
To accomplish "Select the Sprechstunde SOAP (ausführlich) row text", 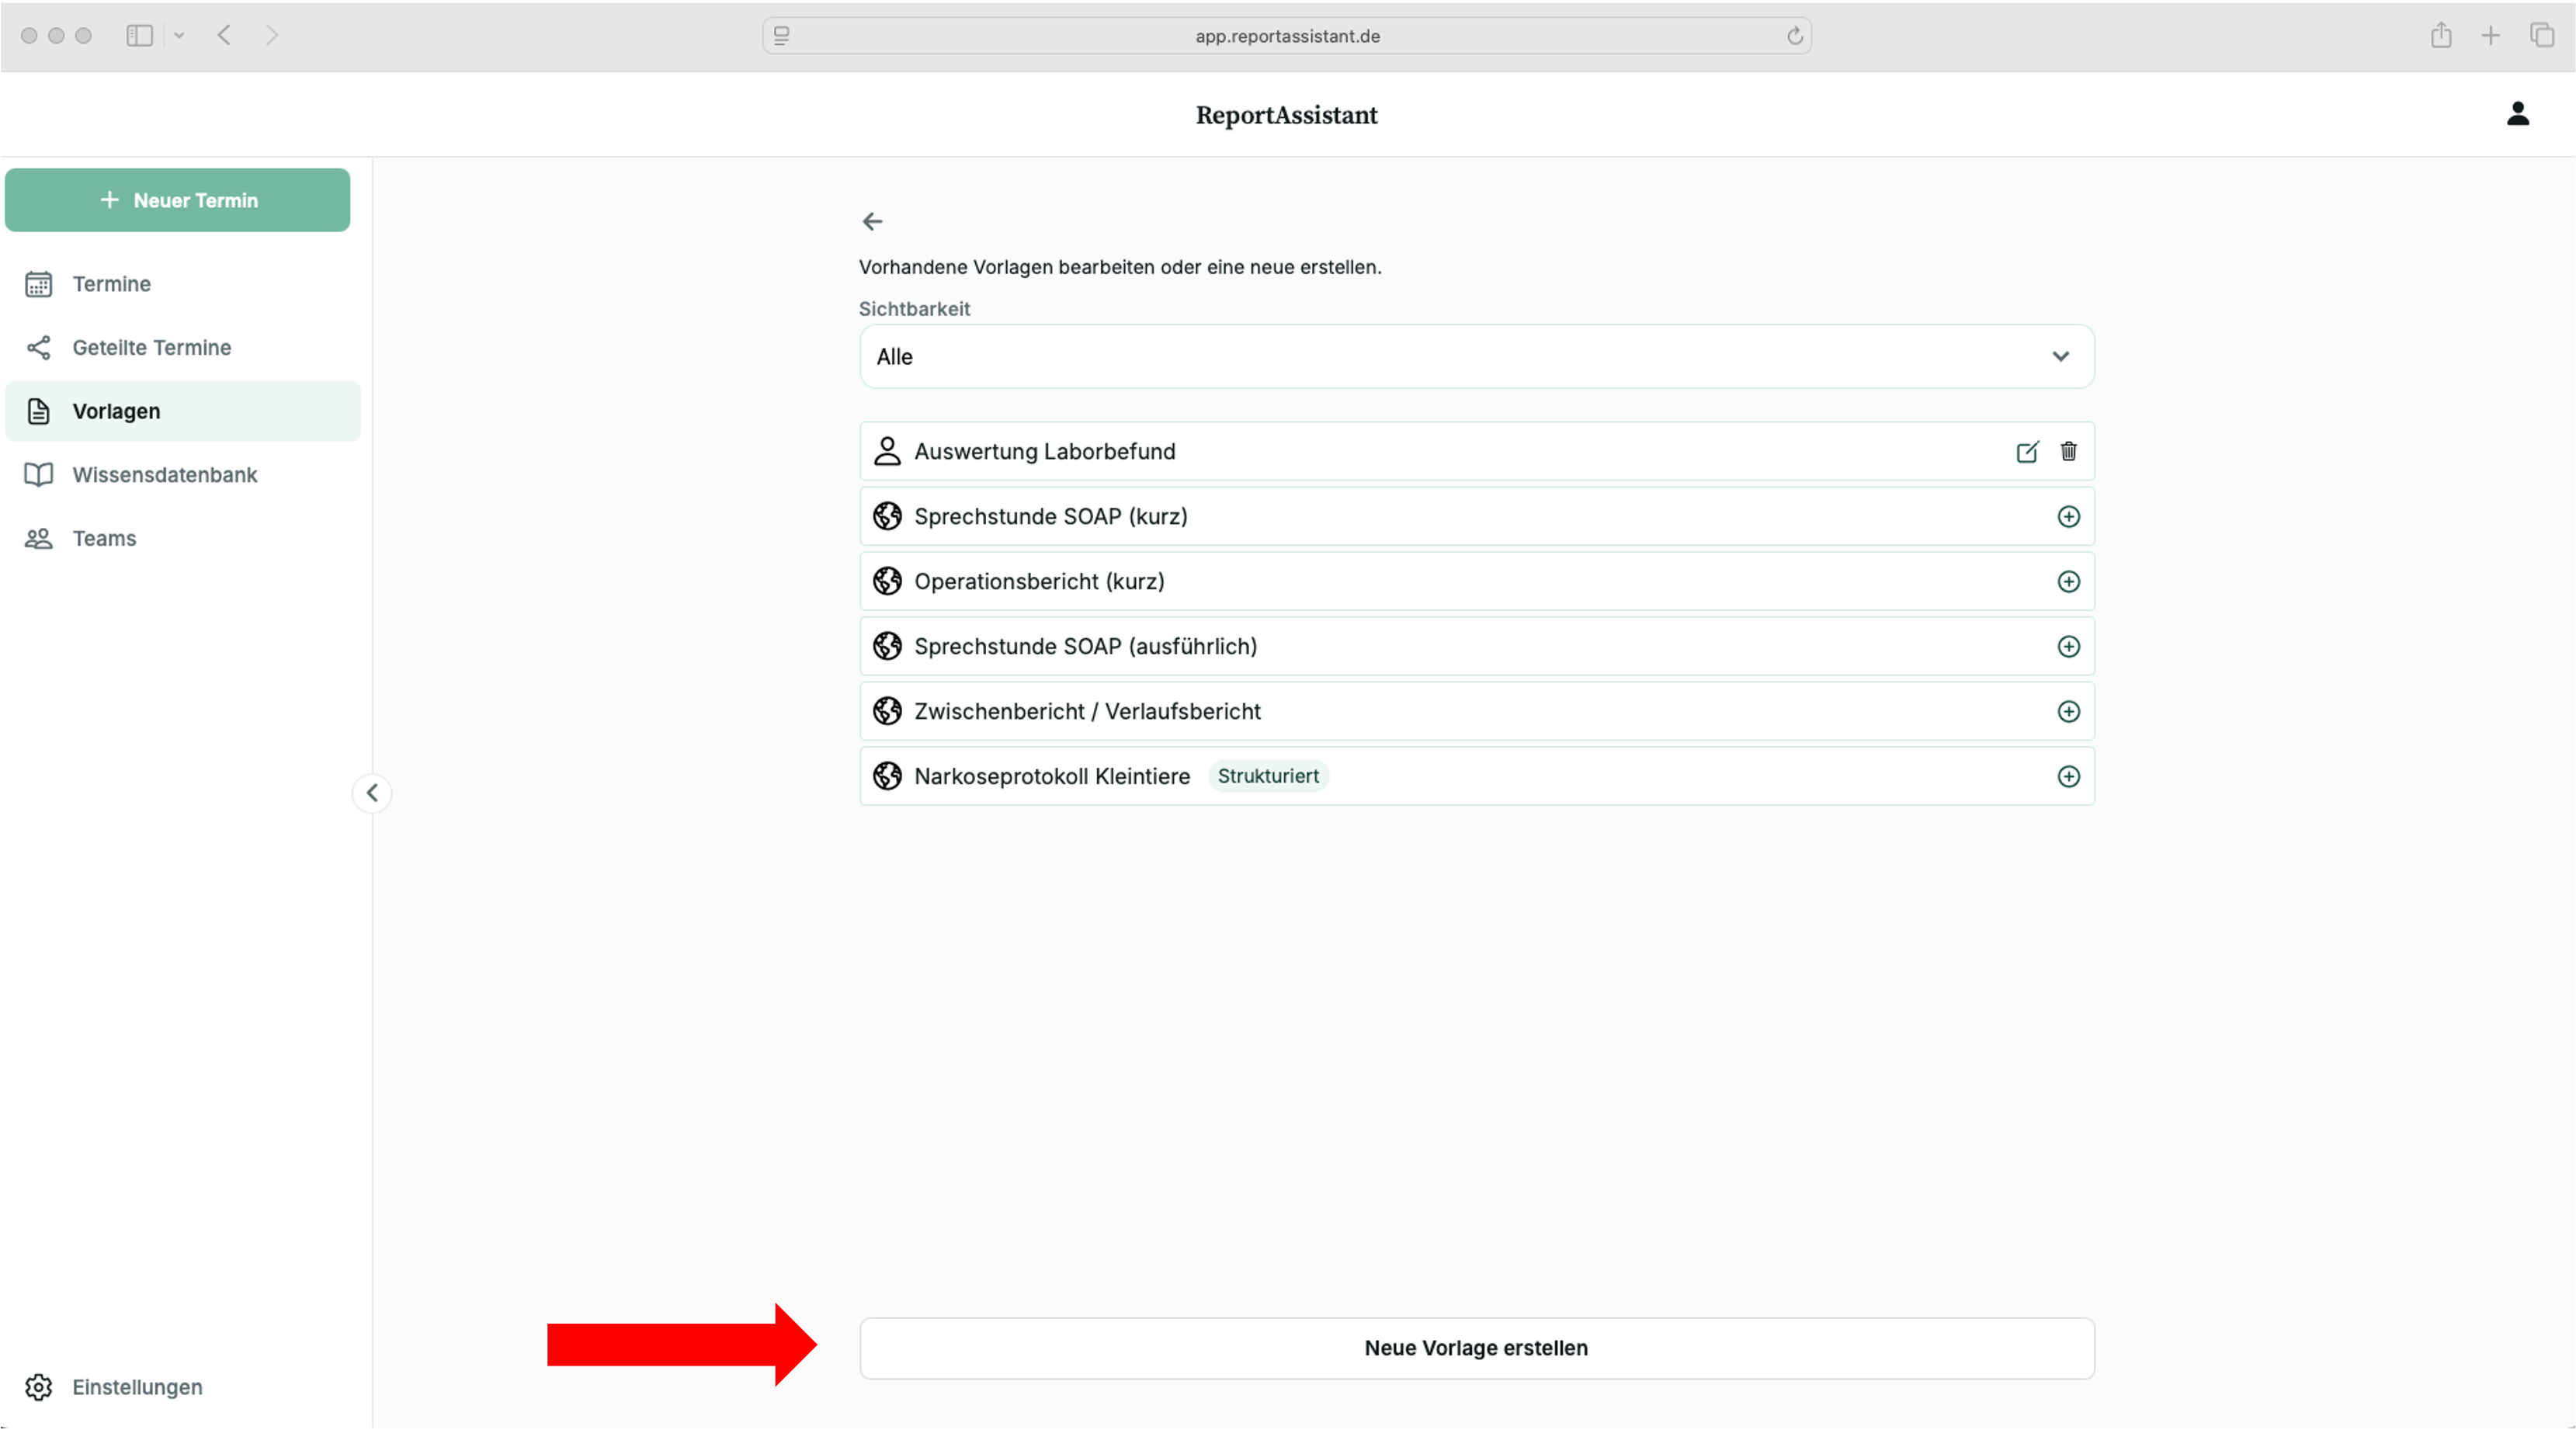I will (1085, 647).
